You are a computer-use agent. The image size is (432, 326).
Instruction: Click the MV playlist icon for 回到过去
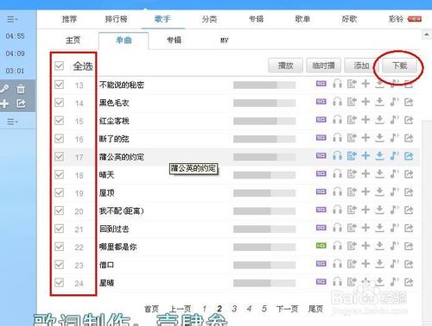[x=352, y=228]
